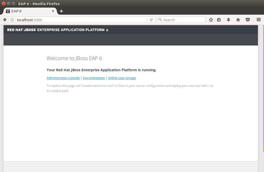Click the page vertical scrollbar
The image size is (264, 172).
tap(263, 89)
